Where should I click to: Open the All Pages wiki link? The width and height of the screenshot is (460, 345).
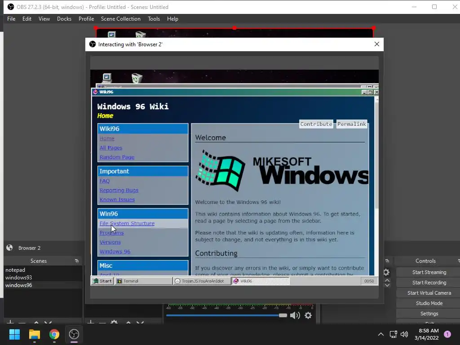[111, 148]
